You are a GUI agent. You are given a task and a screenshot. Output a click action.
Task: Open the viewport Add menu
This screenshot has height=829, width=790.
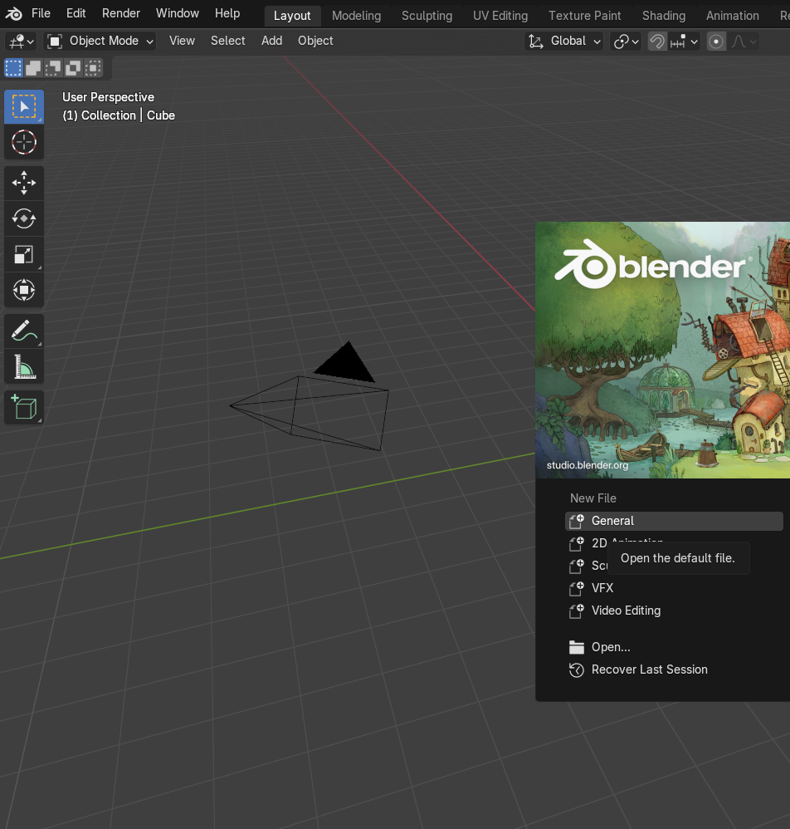tap(271, 41)
